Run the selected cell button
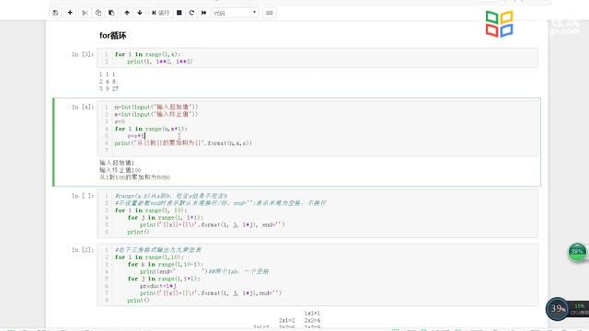Screen dimensions: 589x331 coord(160,13)
